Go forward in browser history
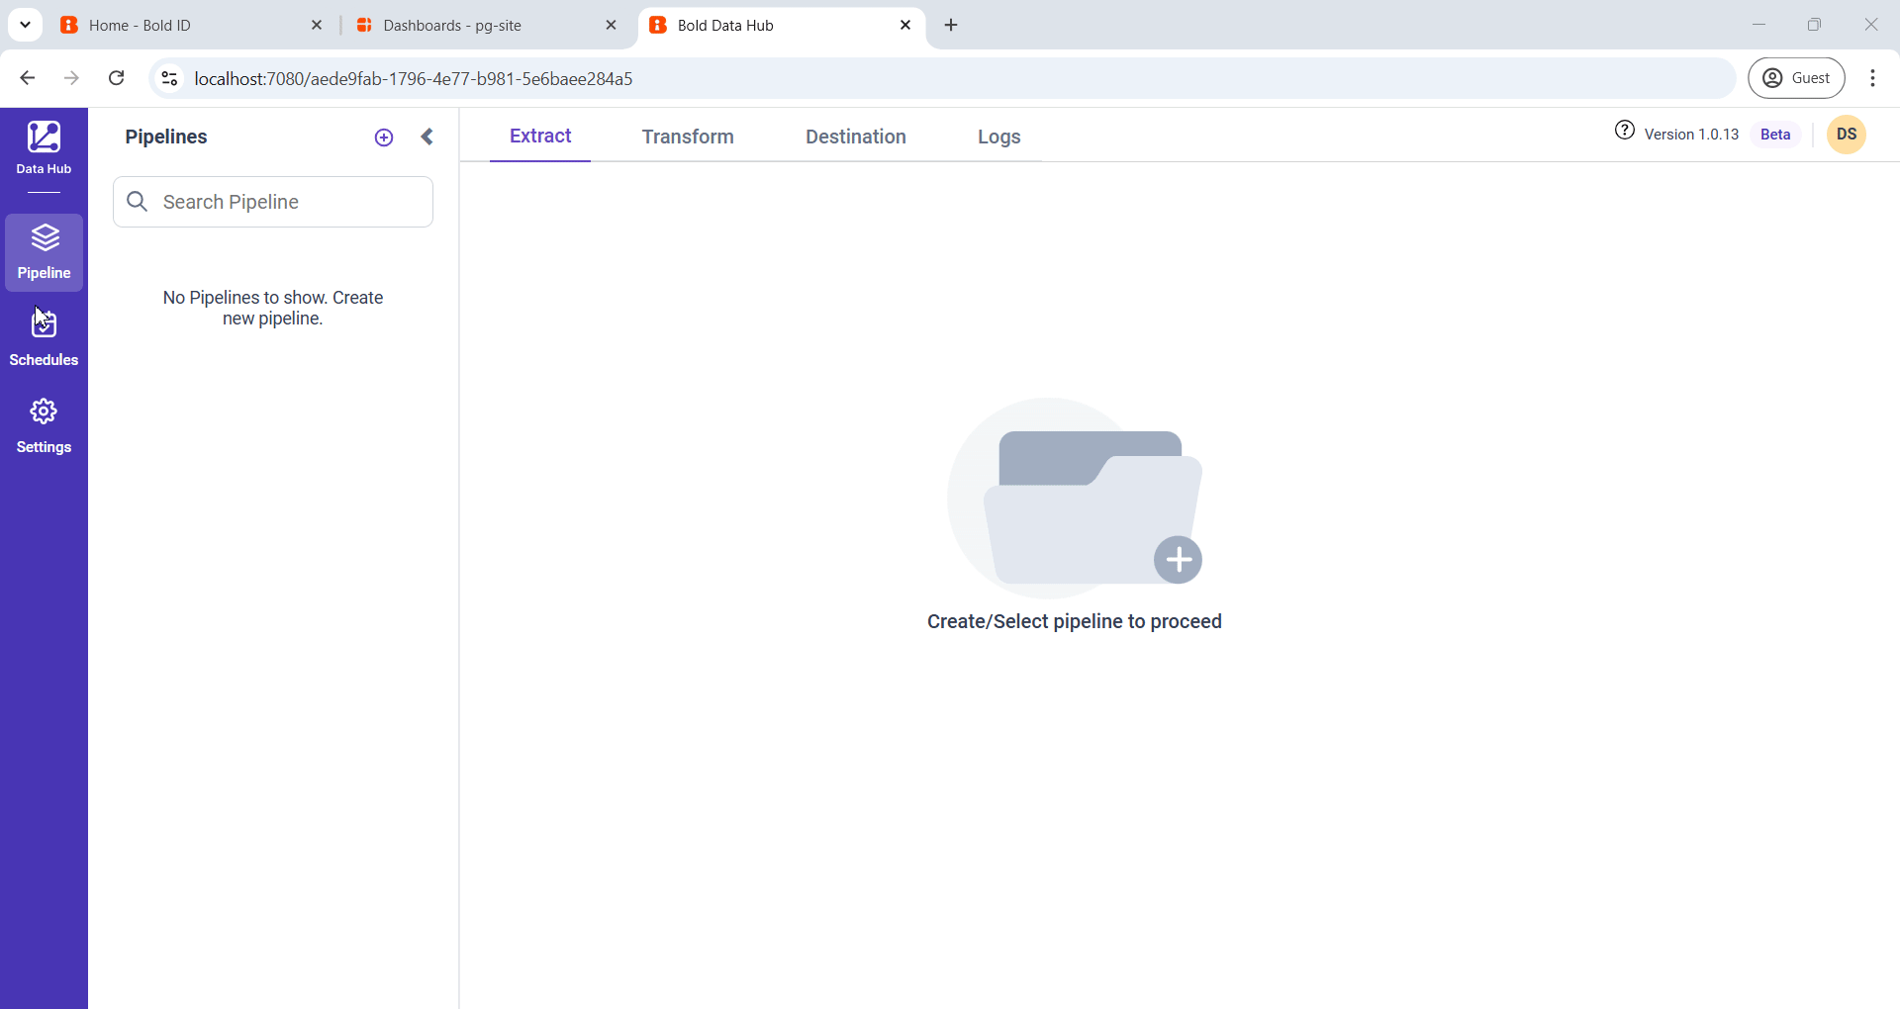 tap(71, 78)
